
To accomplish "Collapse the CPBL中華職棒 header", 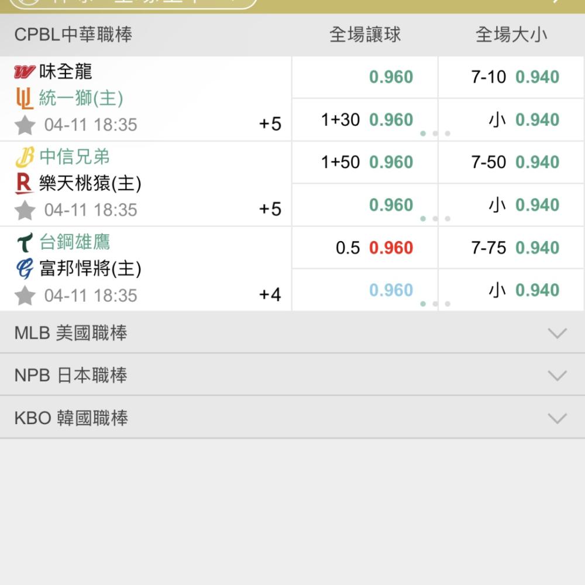I will coord(292,35).
